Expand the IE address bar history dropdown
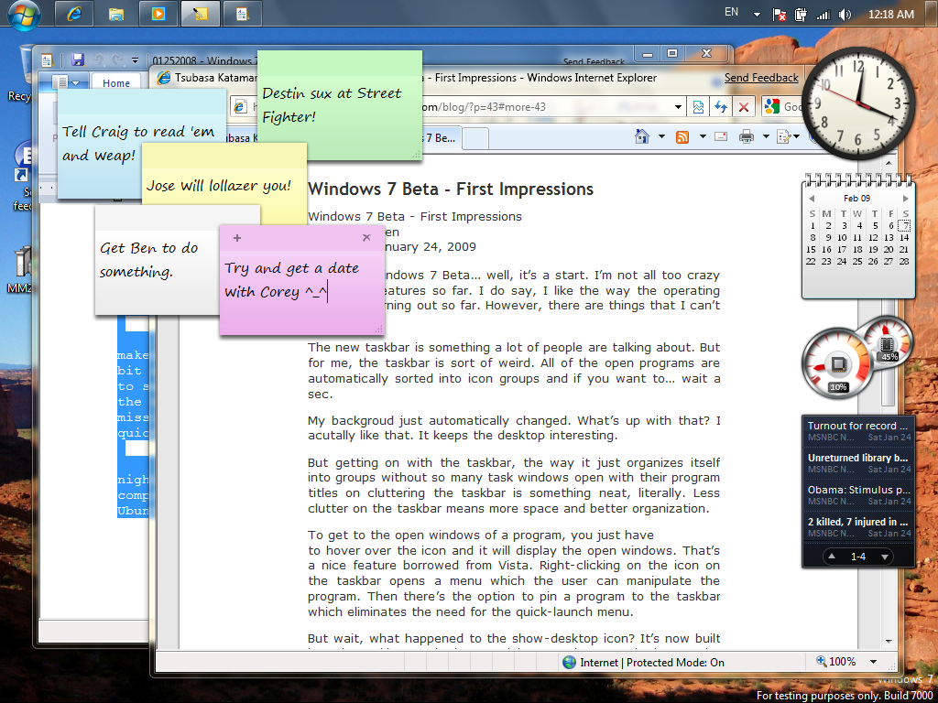This screenshot has height=703, width=938. (679, 107)
